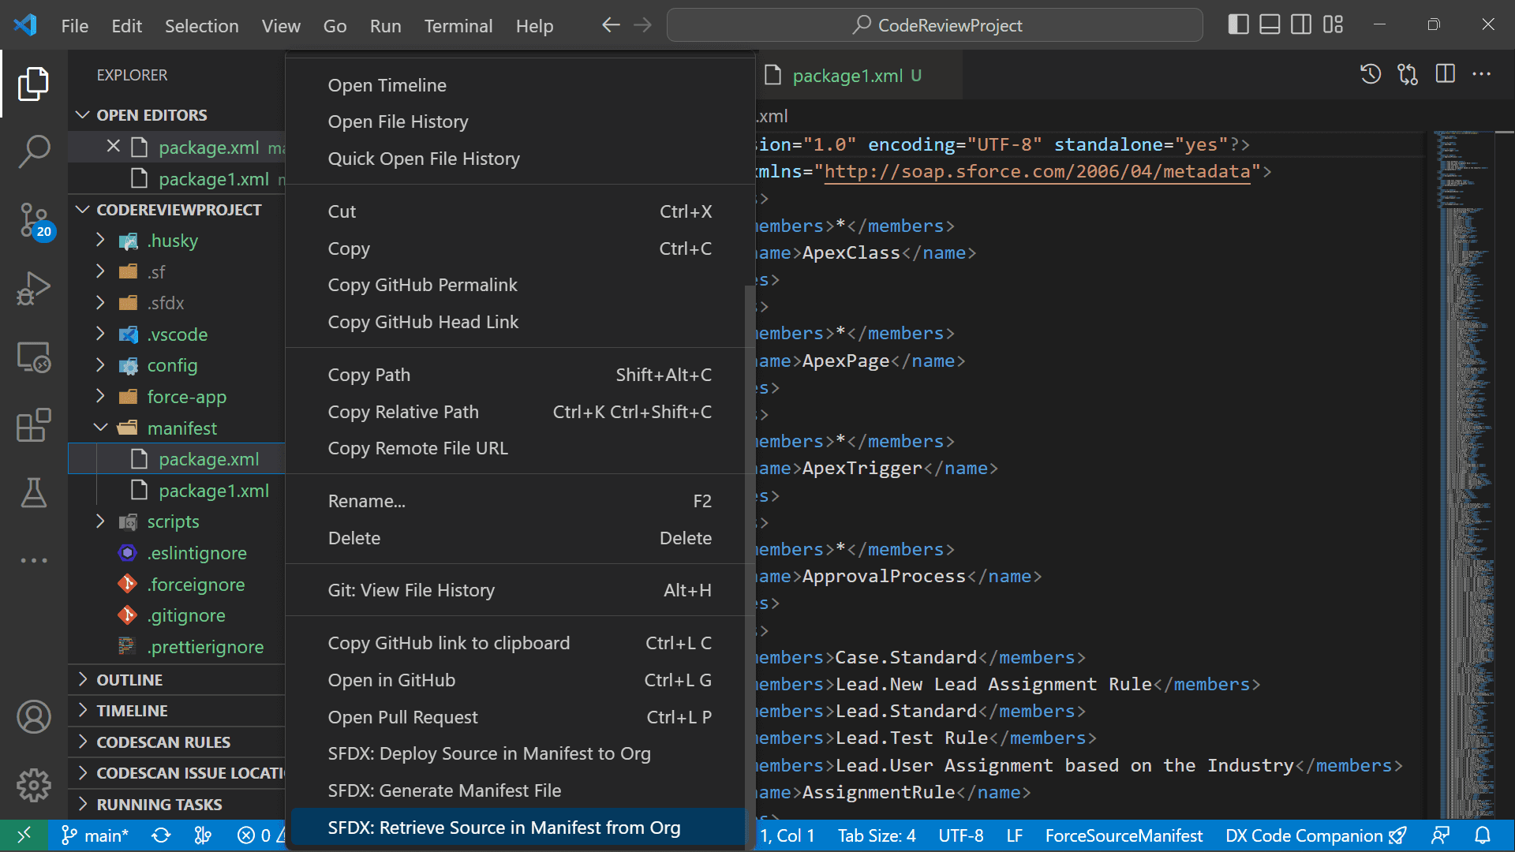Collapse the CODEREVIEWPROJECT section
The width and height of the screenshot is (1515, 852).
(178, 210)
